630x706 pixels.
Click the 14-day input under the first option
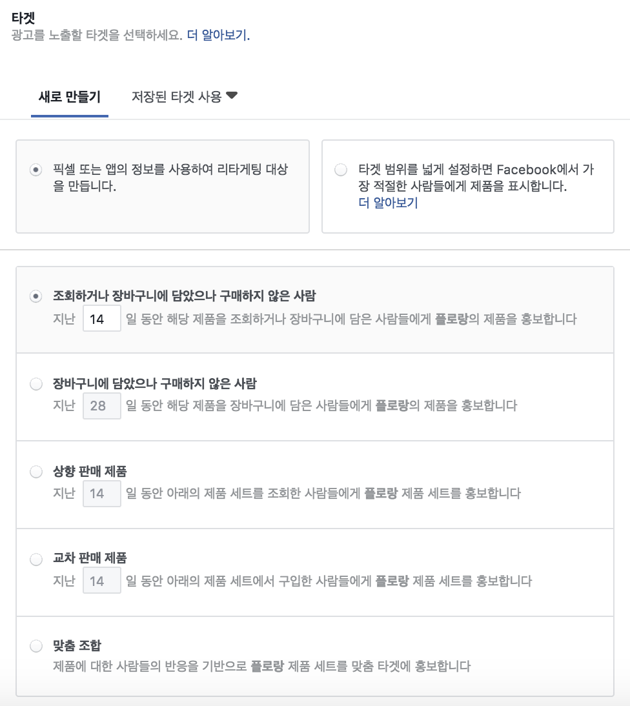pos(101,319)
